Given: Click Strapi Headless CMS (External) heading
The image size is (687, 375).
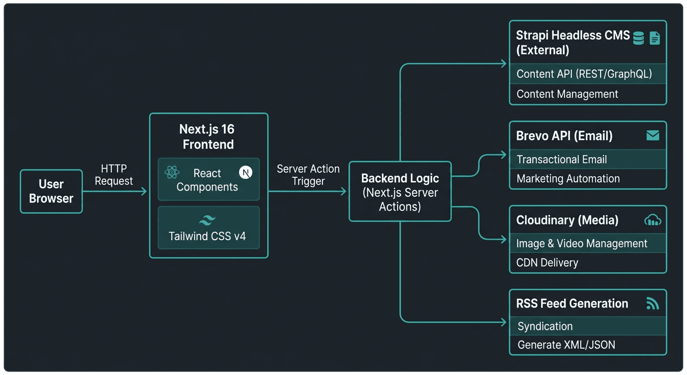Looking at the screenshot, I should click(x=573, y=42).
